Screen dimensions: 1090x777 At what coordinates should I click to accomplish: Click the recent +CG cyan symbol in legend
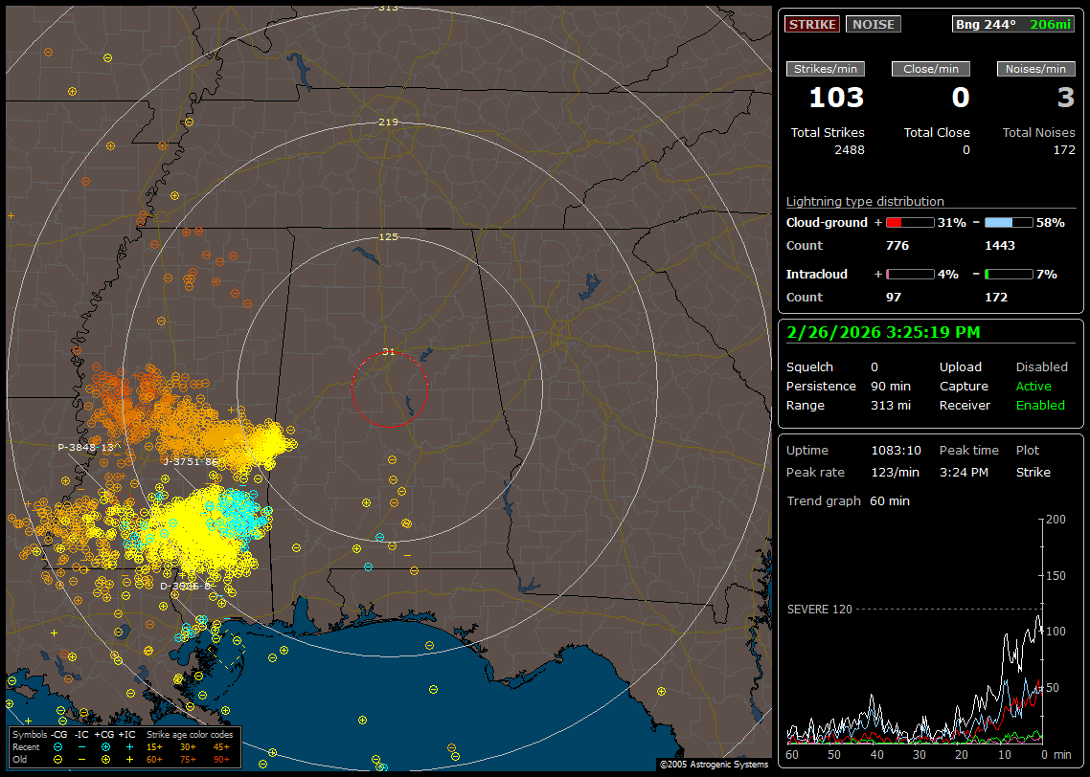click(105, 746)
